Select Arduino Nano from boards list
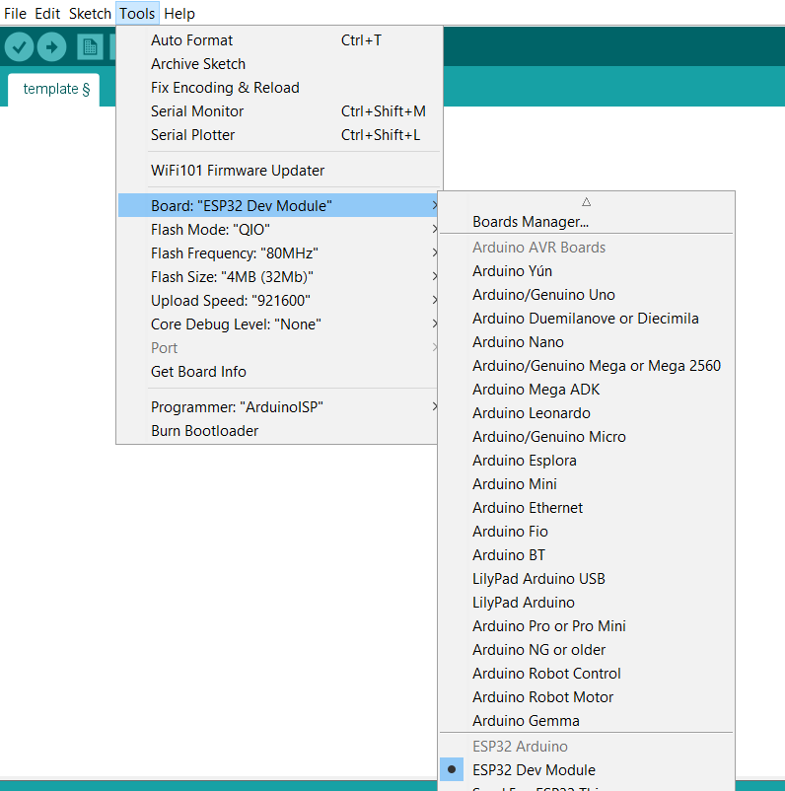This screenshot has width=785, height=791. (x=518, y=342)
